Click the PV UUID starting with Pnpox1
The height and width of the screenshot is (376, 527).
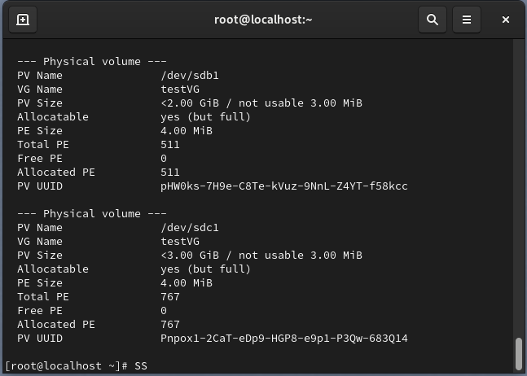coord(284,339)
